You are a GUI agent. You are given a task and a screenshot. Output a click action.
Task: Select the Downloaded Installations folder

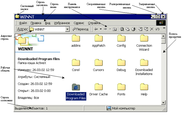(144, 67)
